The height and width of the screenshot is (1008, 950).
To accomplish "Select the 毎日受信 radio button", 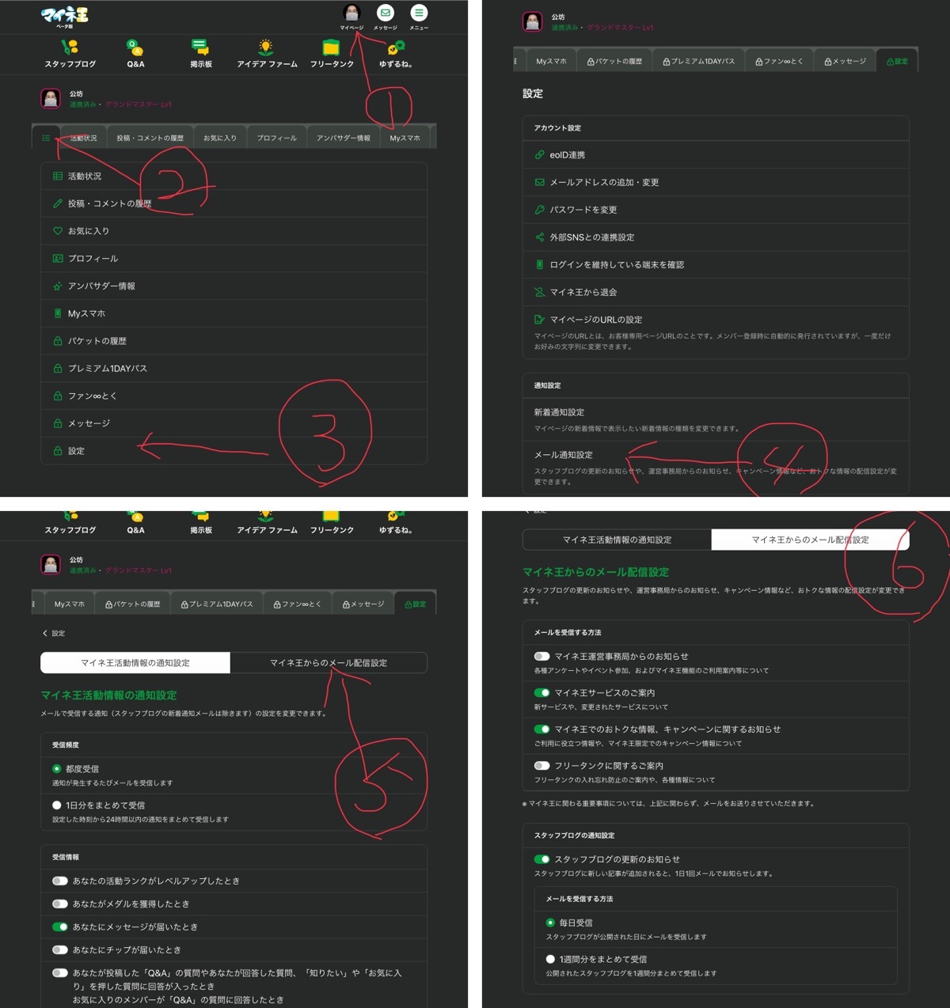I will (x=550, y=923).
